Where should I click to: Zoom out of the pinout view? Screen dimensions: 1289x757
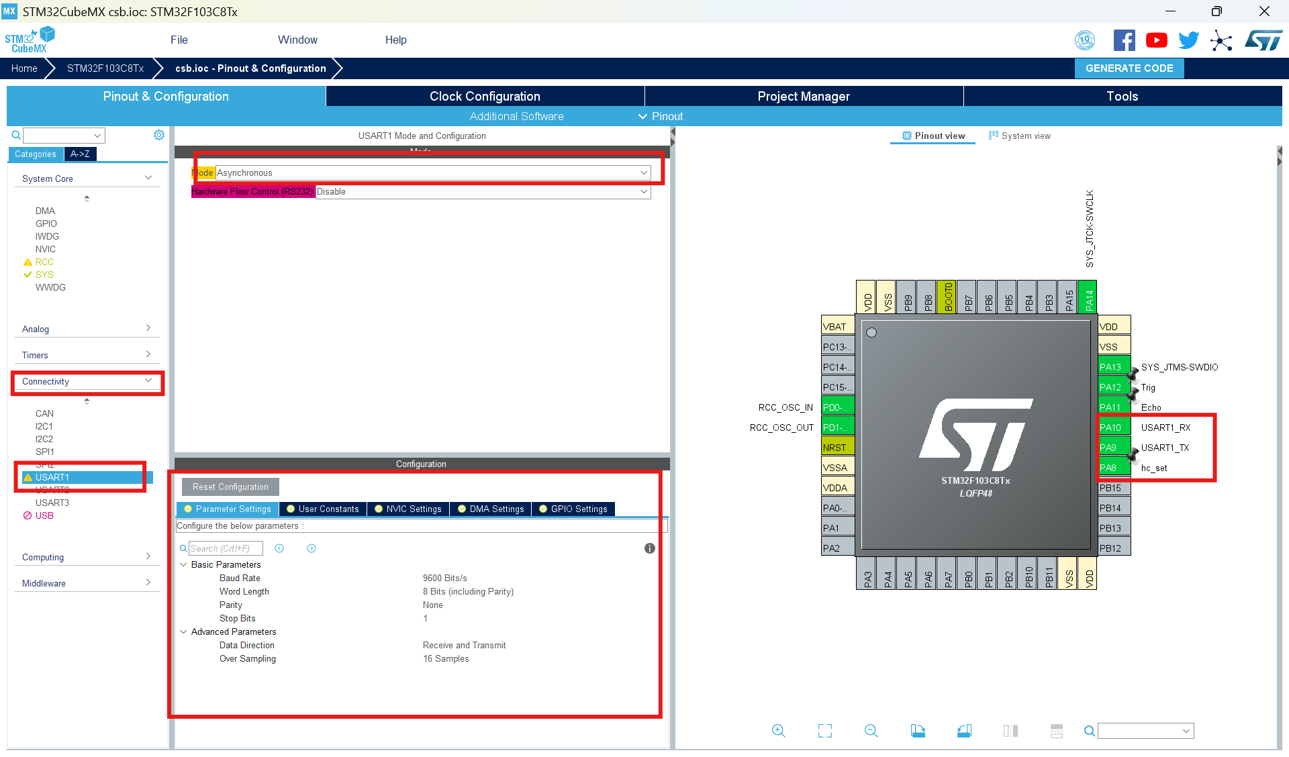871,731
